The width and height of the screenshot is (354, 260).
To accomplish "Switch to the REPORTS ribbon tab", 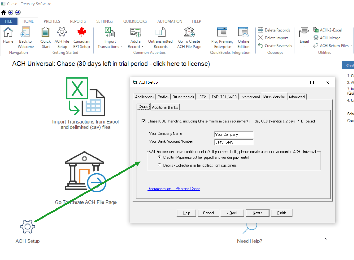I will coord(78,21).
